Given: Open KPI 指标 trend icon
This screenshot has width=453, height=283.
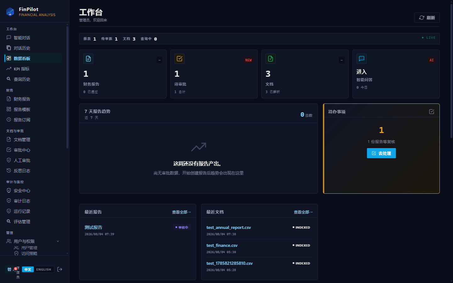Looking at the screenshot, I should tap(9, 69).
